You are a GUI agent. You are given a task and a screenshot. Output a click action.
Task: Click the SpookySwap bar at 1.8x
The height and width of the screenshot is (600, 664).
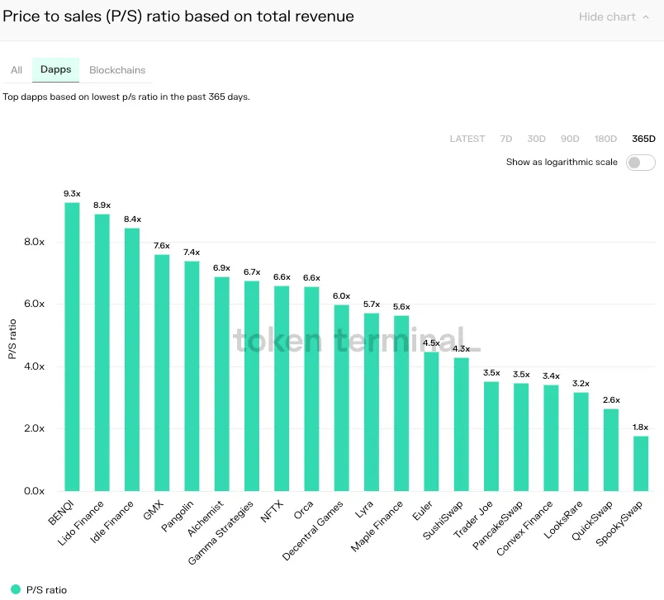pos(641,463)
